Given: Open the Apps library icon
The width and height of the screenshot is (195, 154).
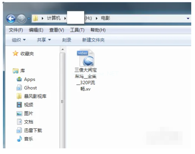Looking at the screenshot, I should [x=19, y=79].
